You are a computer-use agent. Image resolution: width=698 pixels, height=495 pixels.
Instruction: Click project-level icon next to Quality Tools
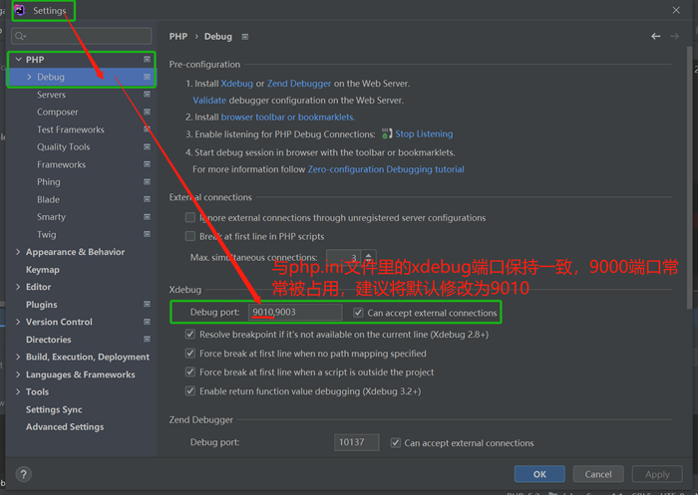pyautogui.click(x=147, y=146)
